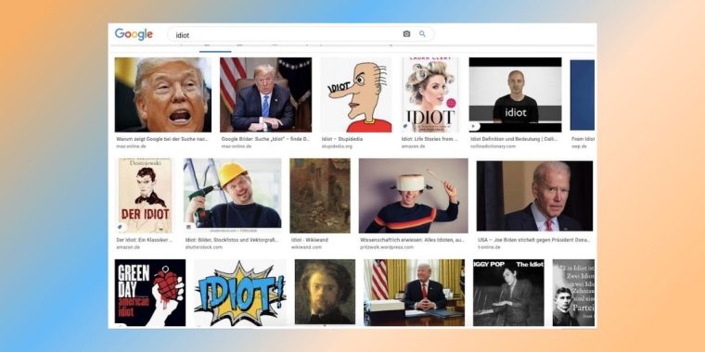Open the pot-on-head man thumbnail
Image resolution: width=705 pixels, height=352 pixels.
click(x=413, y=195)
